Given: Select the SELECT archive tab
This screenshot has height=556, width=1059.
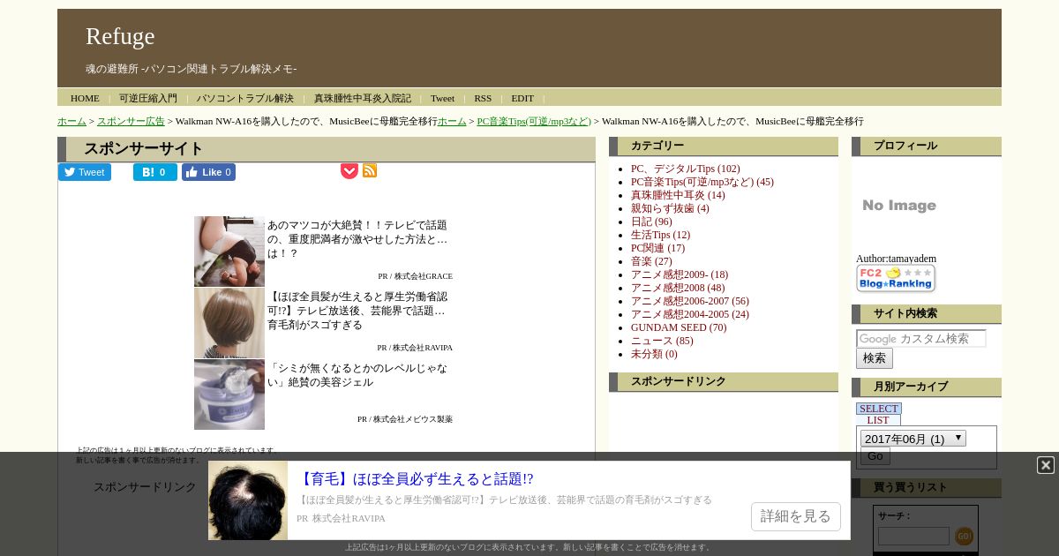Looking at the screenshot, I should pos(878,409).
